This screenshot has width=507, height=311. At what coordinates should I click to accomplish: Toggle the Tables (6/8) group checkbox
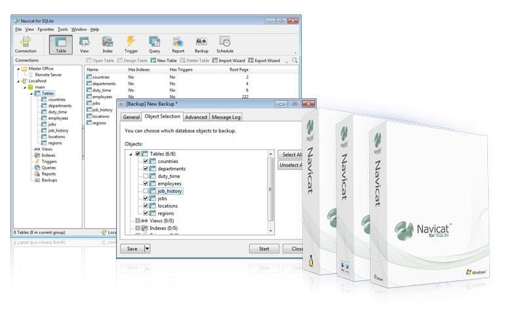[x=138, y=154]
